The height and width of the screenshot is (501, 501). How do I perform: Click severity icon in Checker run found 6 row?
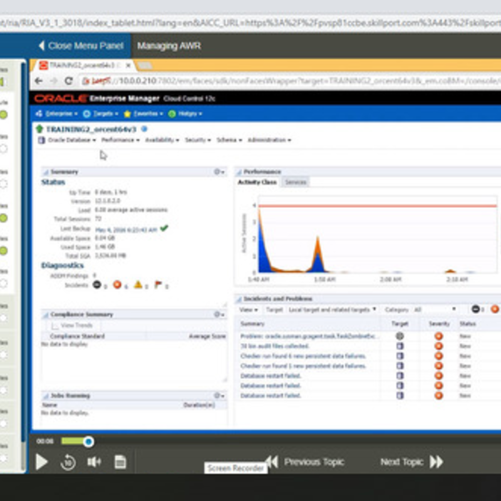coord(439,356)
